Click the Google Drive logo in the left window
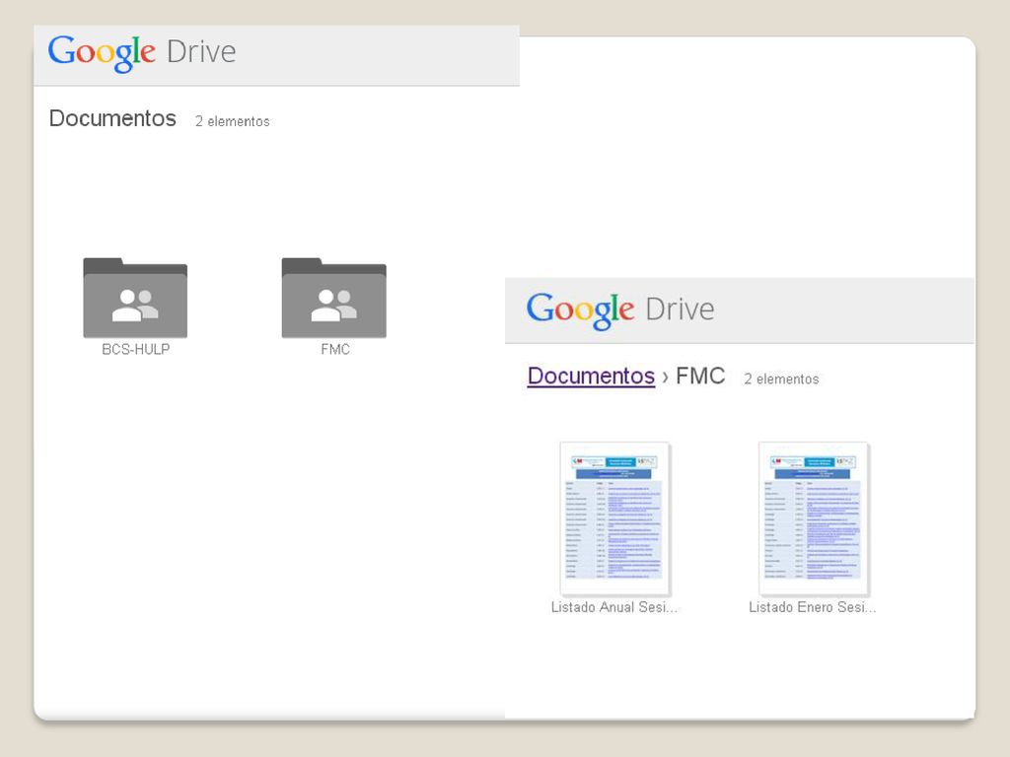Image resolution: width=1010 pixels, height=757 pixels. point(142,53)
